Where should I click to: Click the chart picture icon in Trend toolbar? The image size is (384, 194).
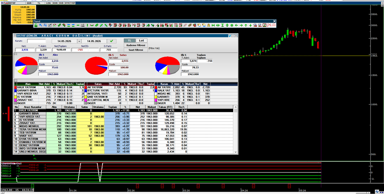tap(265, 25)
